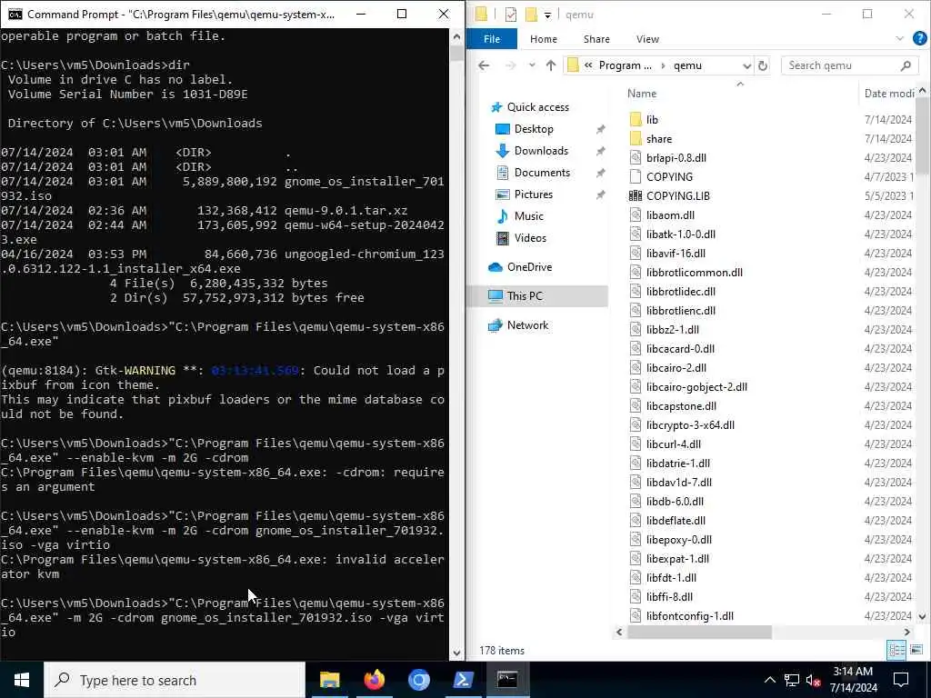
Task: Open recent locations dropdown in Explorer
Action: pos(532,65)
